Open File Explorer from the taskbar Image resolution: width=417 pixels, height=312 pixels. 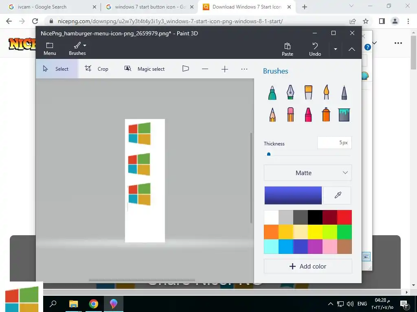(x=73, y=303)
